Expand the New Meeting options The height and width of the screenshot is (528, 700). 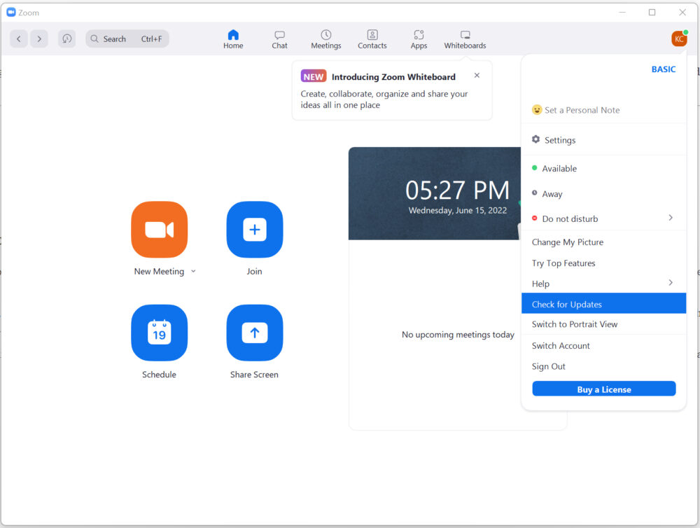(193, 272)
